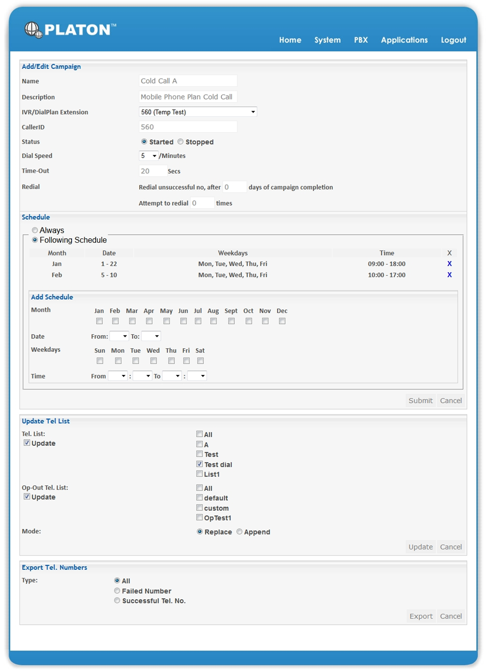Click the Jan schedule time 09:00 - 18:00

coord(387,264)
